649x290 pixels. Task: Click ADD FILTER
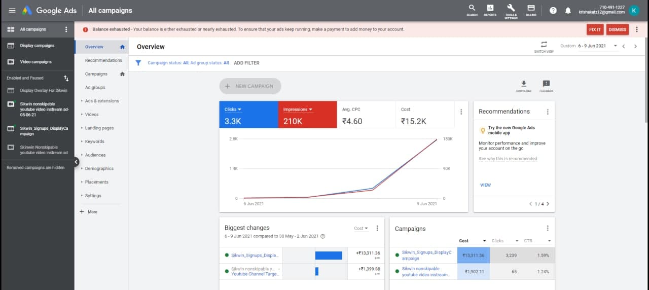[x=246, y=63]
